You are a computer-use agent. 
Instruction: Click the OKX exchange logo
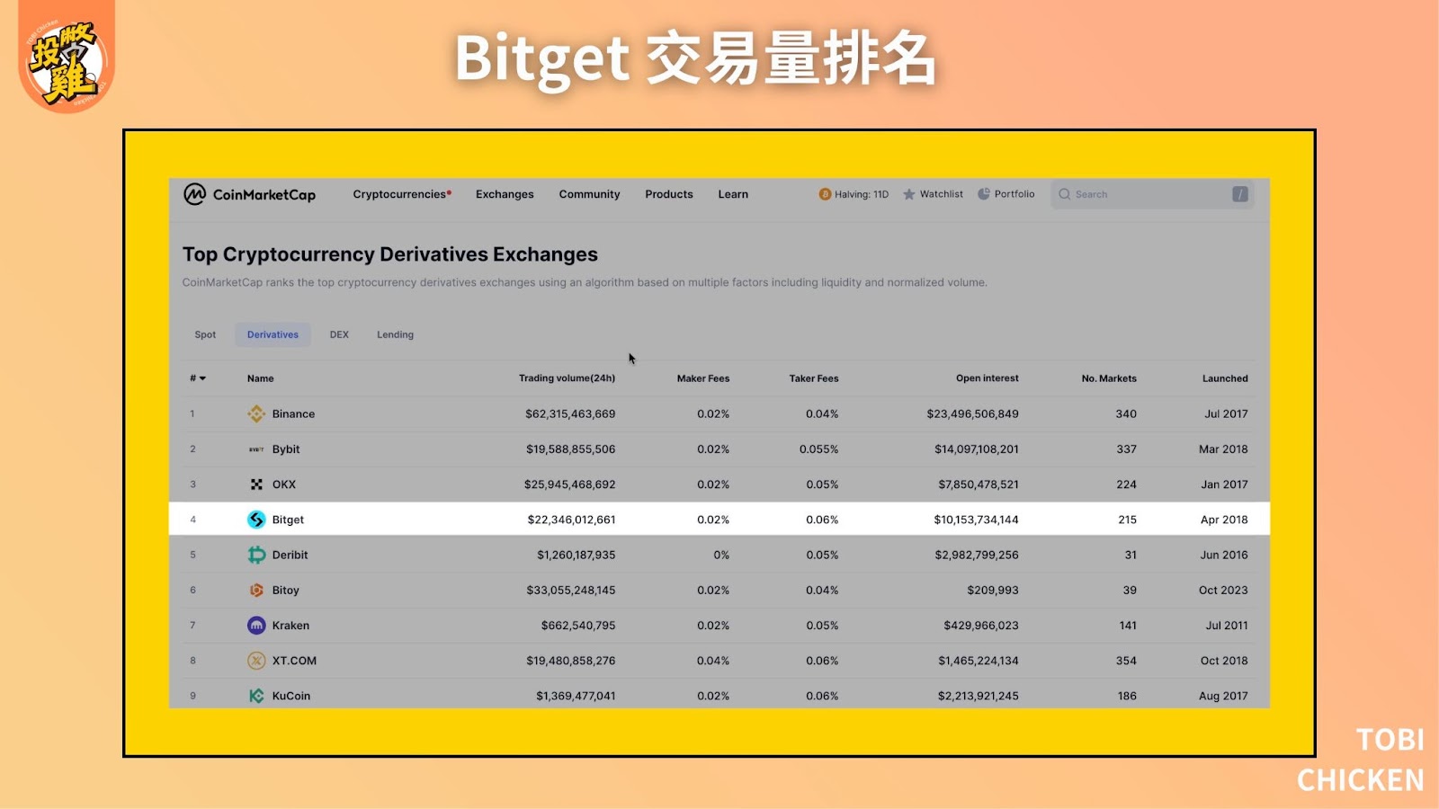256,485
